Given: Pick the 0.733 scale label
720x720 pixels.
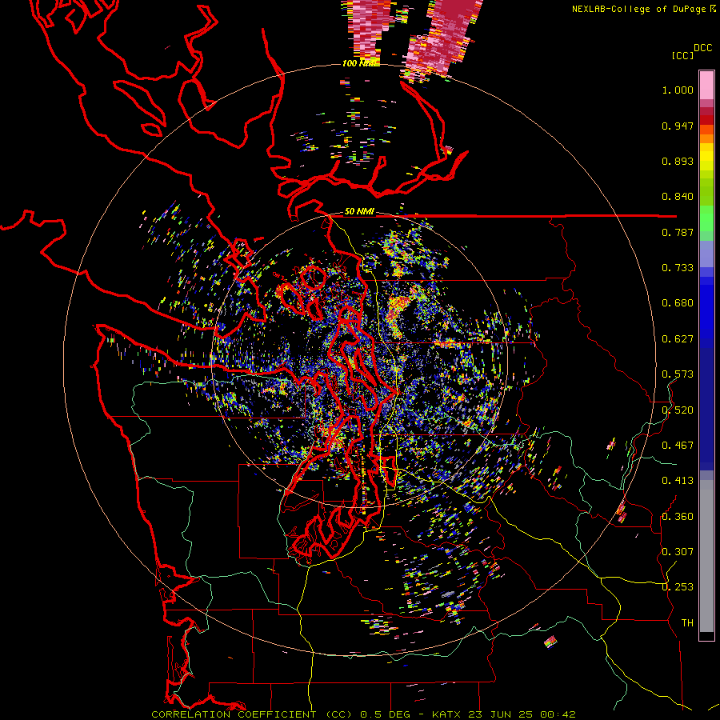Looking at the screenshot, I should coord(678,268).
